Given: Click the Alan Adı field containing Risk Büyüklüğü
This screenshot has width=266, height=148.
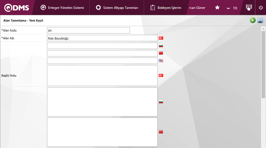Looking at the screenshot, I should tap(102, 38).
